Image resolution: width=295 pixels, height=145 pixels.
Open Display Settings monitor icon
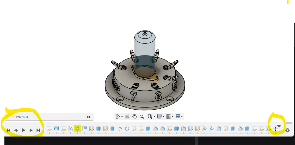159,117
